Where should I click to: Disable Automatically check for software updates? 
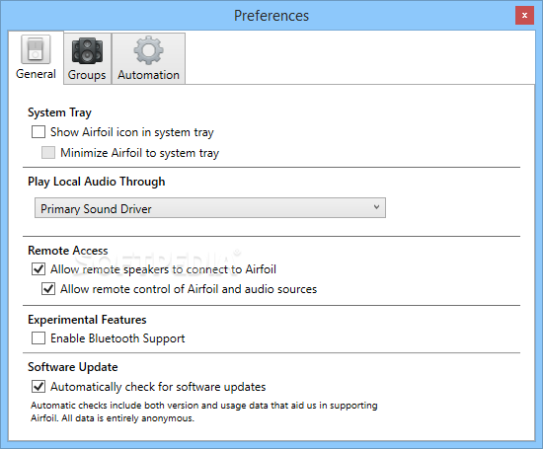click(x=39, y=387)
